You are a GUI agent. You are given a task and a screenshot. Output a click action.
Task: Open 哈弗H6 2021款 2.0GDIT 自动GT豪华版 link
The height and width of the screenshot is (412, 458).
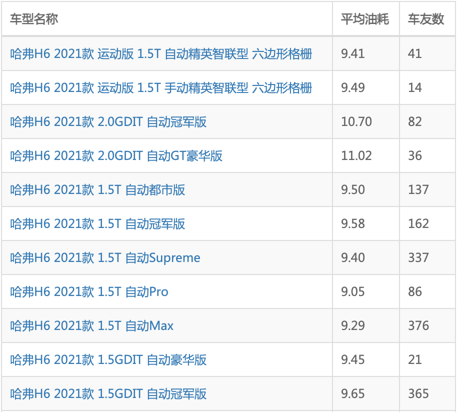[116, 156]
